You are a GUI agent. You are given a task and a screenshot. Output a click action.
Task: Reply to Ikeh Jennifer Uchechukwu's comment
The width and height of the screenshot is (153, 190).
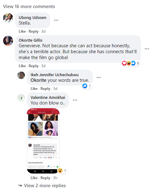coord(45,89)
